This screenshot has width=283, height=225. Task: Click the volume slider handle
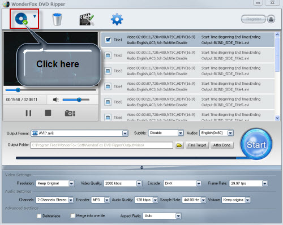79,99
